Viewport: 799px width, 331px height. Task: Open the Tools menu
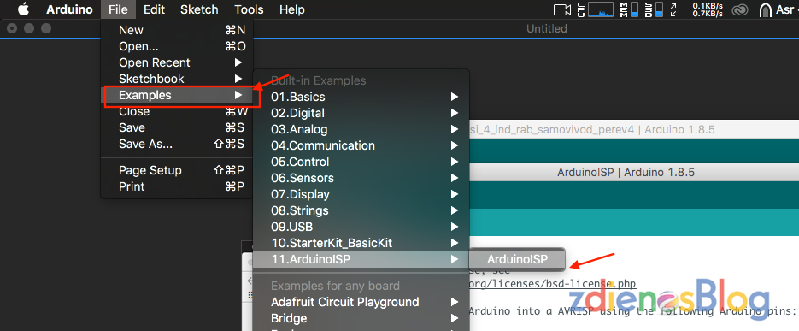(250, 9)
